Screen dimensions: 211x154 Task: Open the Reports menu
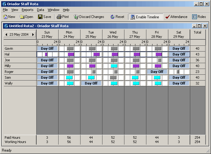point(27,10)
